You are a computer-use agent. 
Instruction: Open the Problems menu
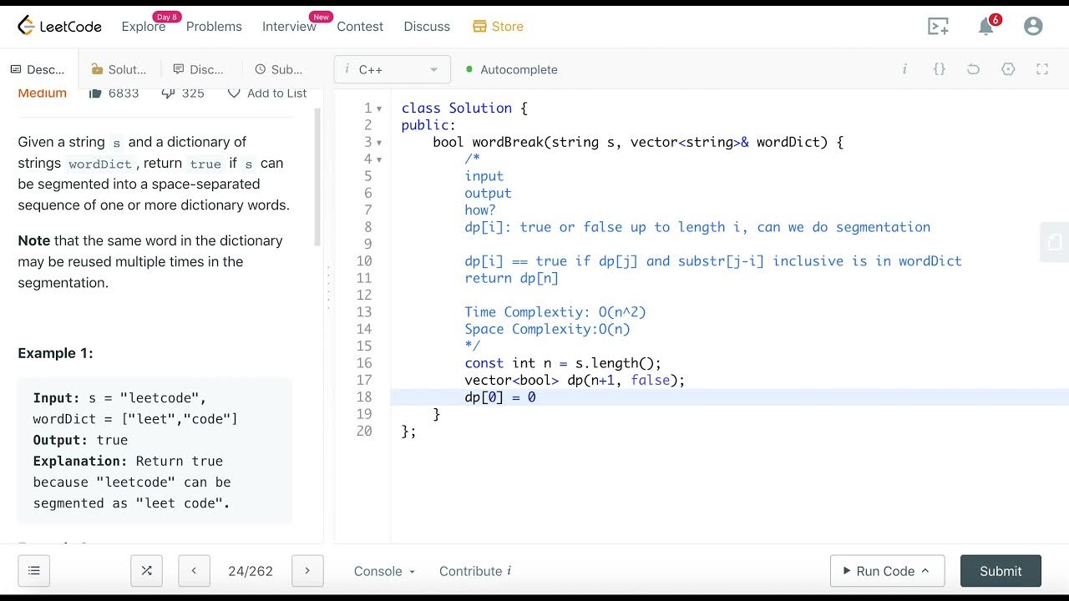pyautogui.click(x=214, y=27)
